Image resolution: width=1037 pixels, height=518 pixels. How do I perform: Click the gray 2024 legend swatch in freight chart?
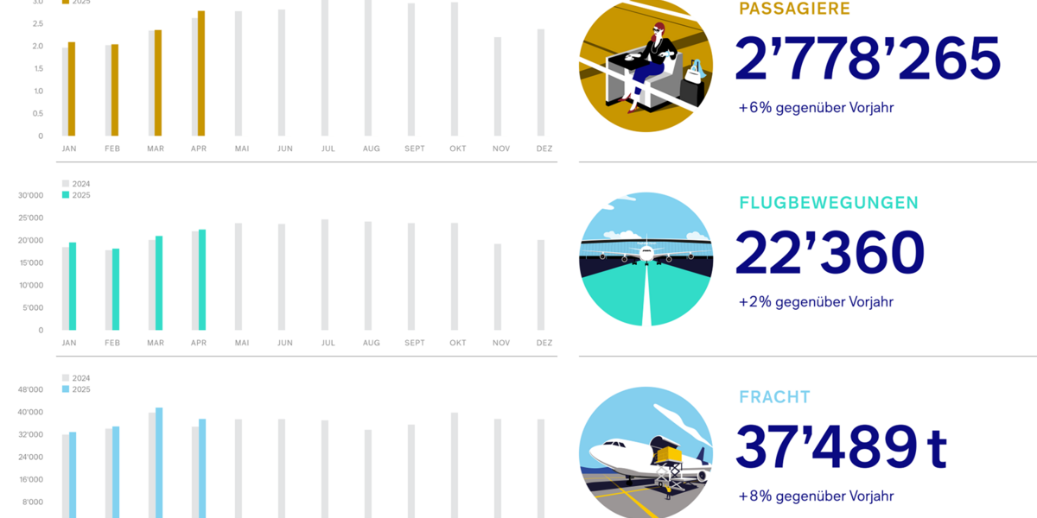pyautogui.click(x=65, y=378)
